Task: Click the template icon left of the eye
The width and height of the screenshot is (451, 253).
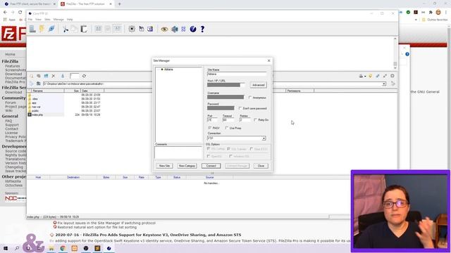Action: pos(150,29)
